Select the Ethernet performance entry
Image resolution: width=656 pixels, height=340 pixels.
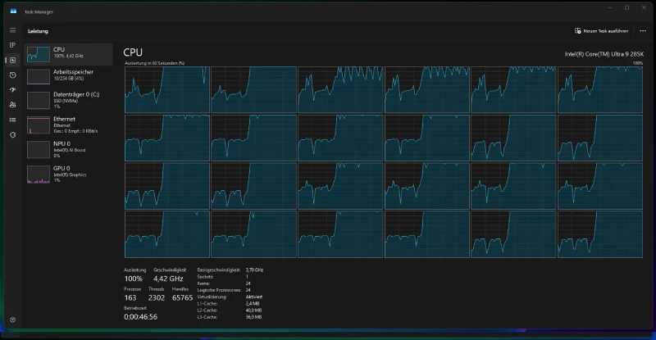[68, 125]
